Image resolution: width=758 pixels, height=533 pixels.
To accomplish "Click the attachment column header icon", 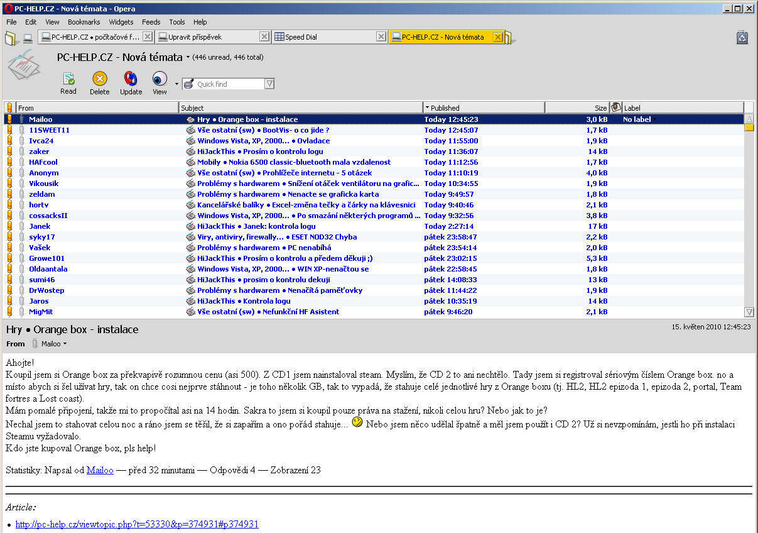I will 616,107.
